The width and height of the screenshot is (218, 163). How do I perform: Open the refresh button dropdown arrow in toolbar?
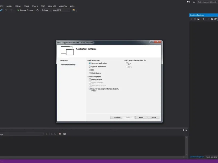pyautogui.click(x=40, y=10)
